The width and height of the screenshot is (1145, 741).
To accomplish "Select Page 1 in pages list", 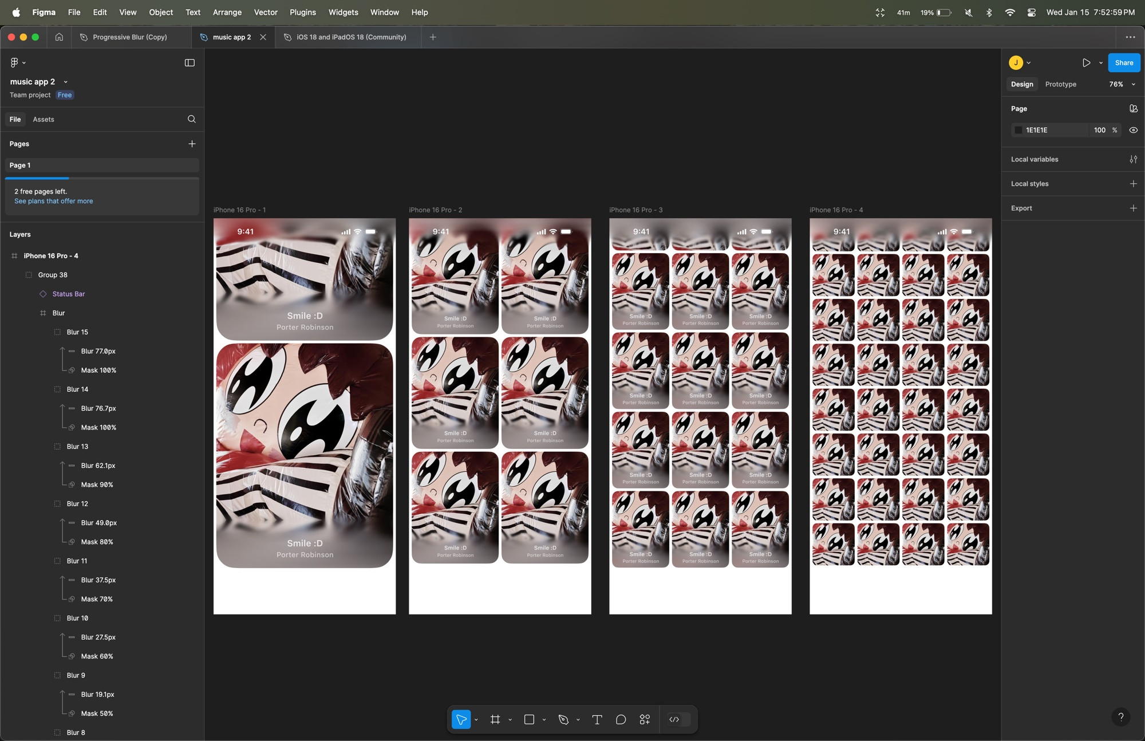I will click(102, 165).
